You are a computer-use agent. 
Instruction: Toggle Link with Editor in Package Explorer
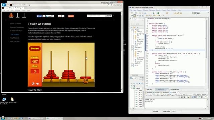click(134, 27)
